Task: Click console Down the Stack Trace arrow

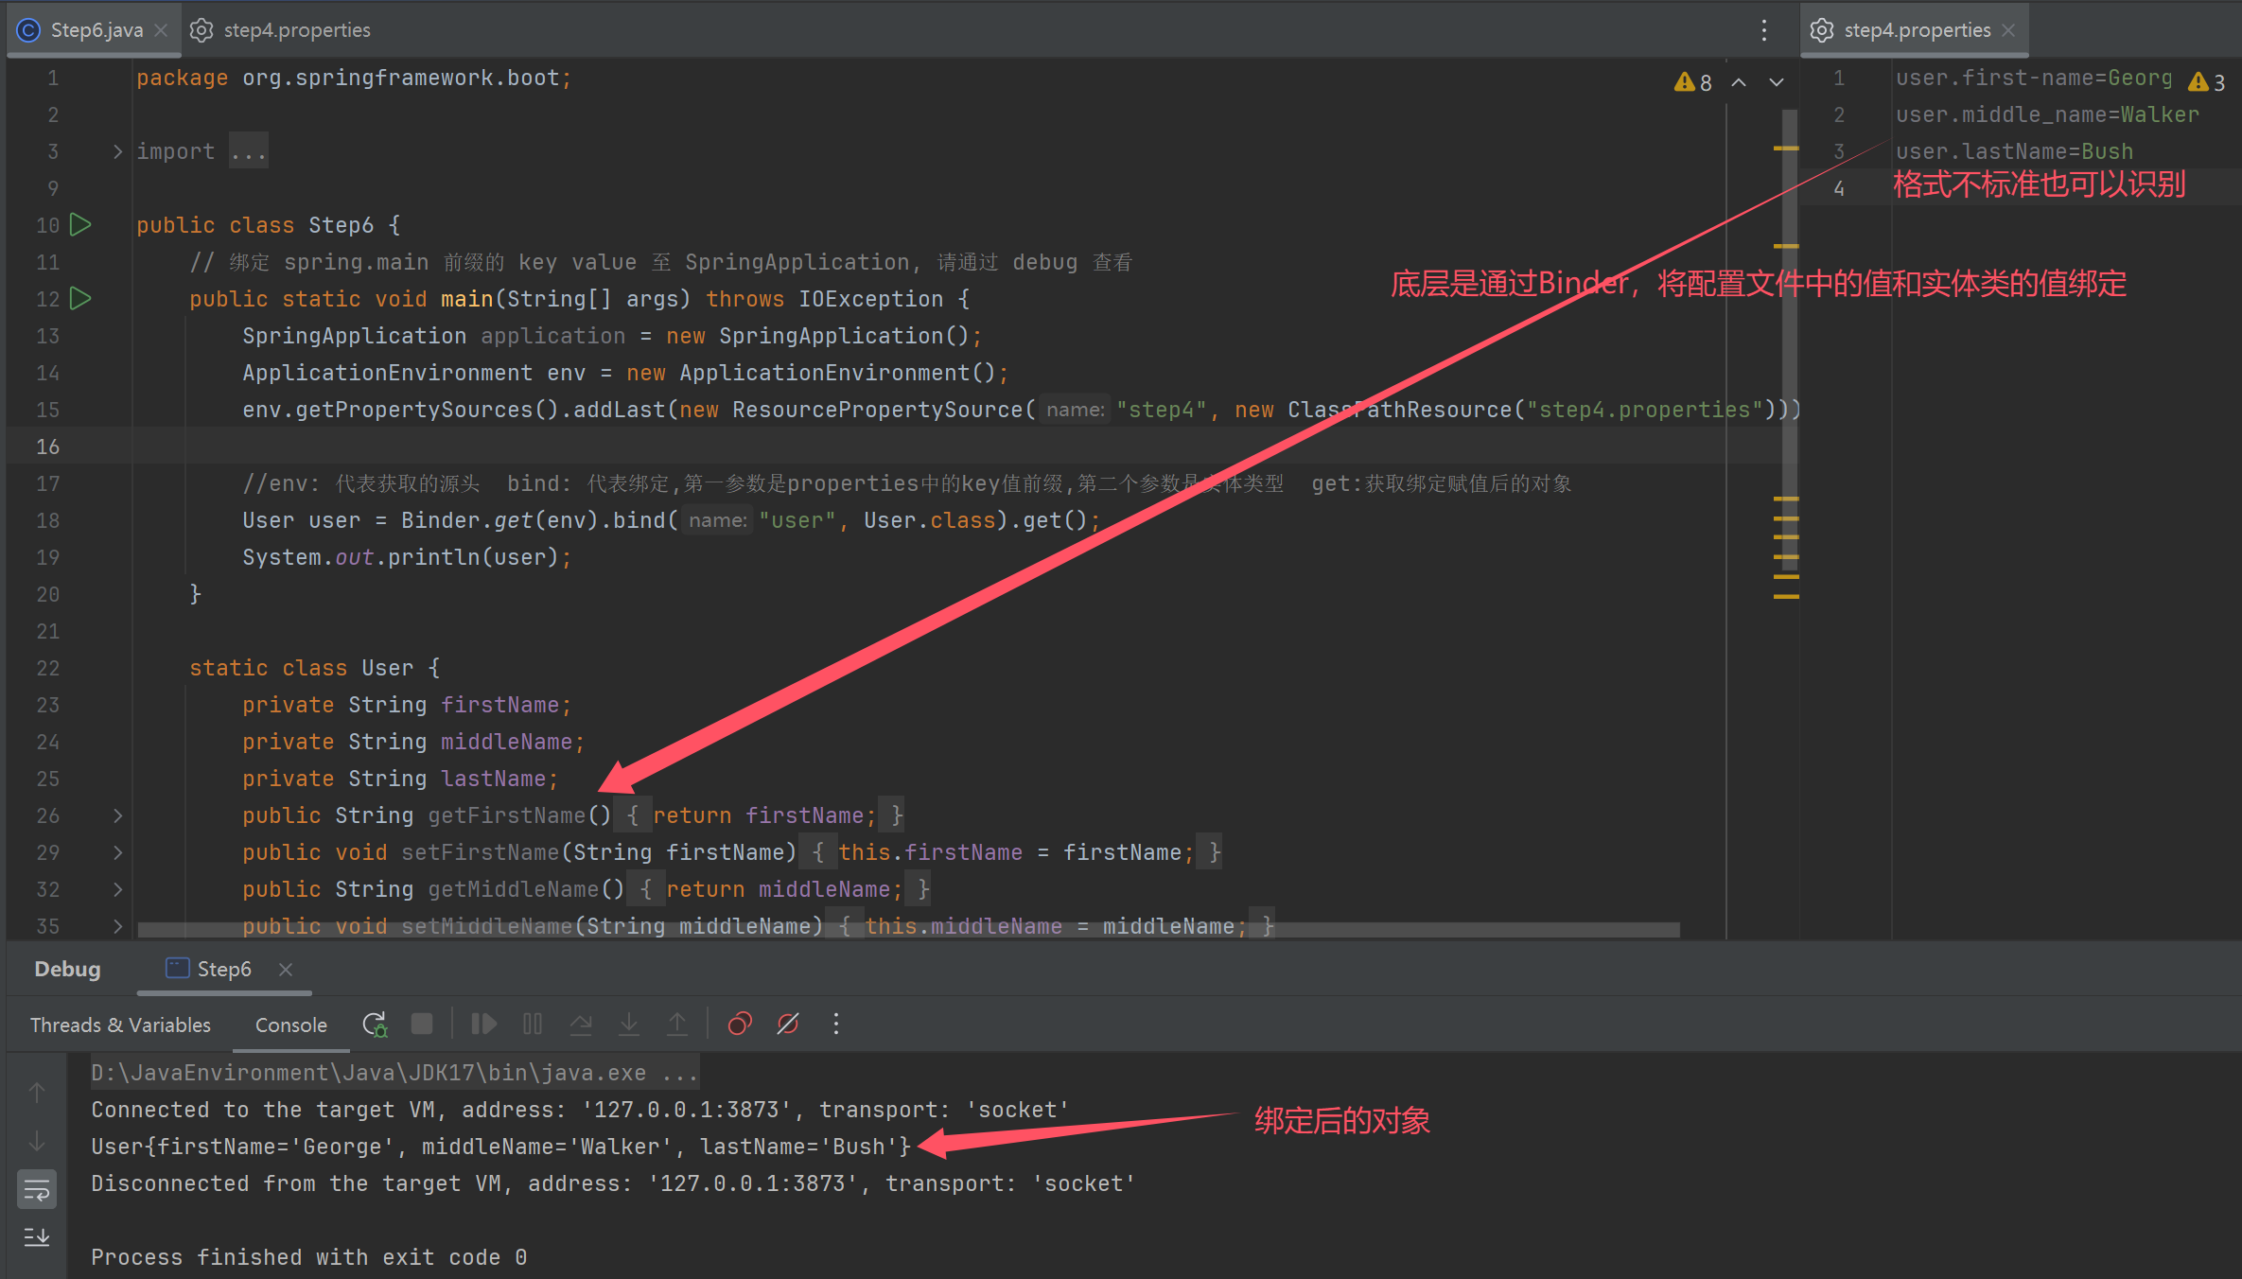Action: [x=37, y=1141]
